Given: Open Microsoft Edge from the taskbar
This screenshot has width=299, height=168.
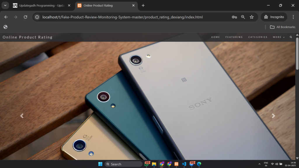Looking at the screenshot, I should click(x=199, y=164).
